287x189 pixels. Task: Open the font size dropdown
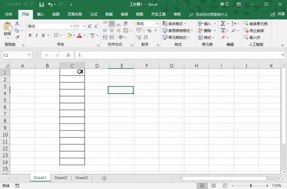84,26
